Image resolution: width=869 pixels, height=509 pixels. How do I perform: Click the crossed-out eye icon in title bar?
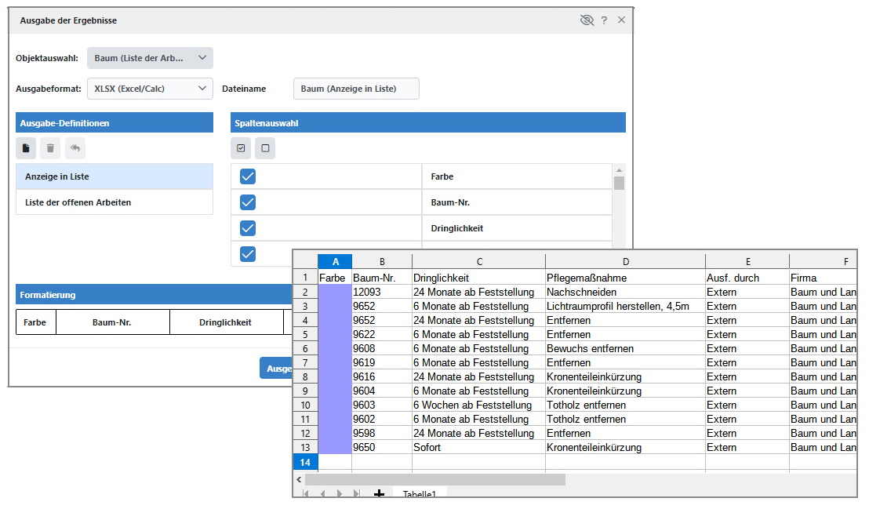[586, 20]
